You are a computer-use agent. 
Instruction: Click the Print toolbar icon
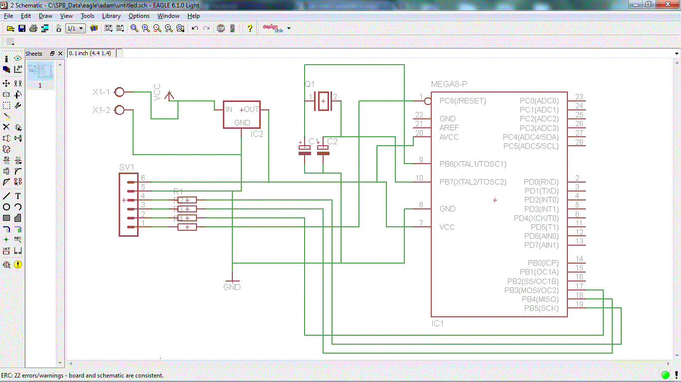[33, 28]
